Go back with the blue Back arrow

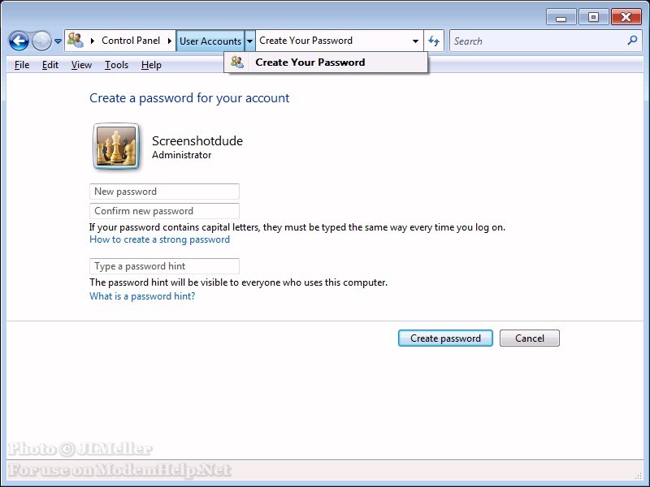click(x=19, y=41)
